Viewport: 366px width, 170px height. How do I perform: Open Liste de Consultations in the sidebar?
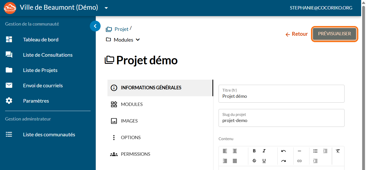[48, 55]
